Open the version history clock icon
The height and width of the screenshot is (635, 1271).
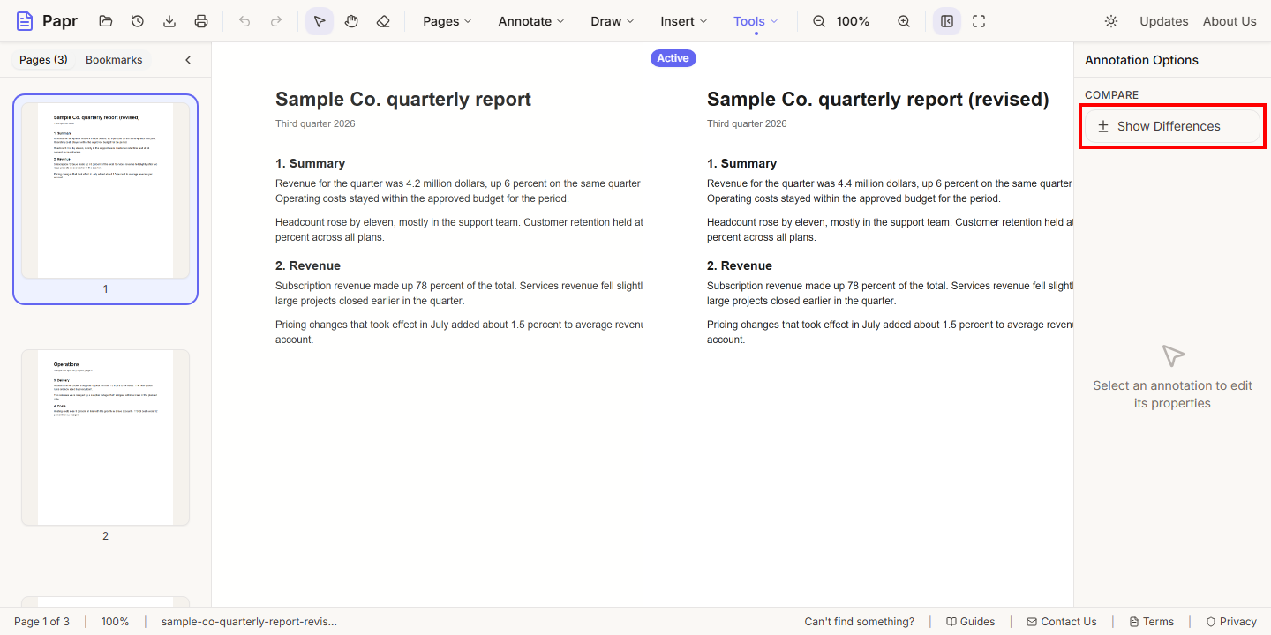[138, 21]
